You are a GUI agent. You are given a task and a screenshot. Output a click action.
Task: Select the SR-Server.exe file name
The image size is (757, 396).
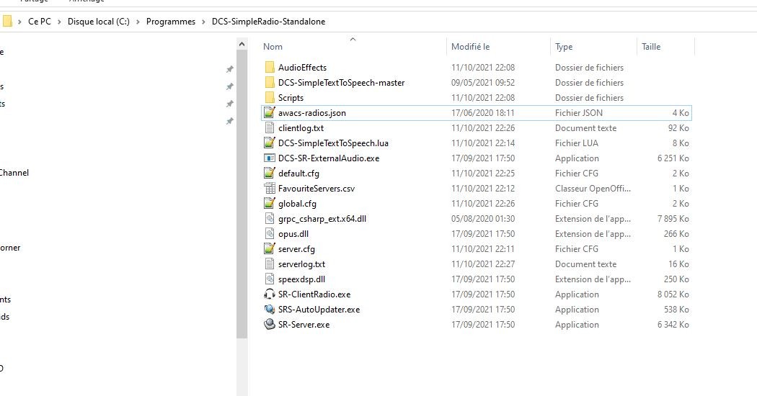tap(304, 325)
